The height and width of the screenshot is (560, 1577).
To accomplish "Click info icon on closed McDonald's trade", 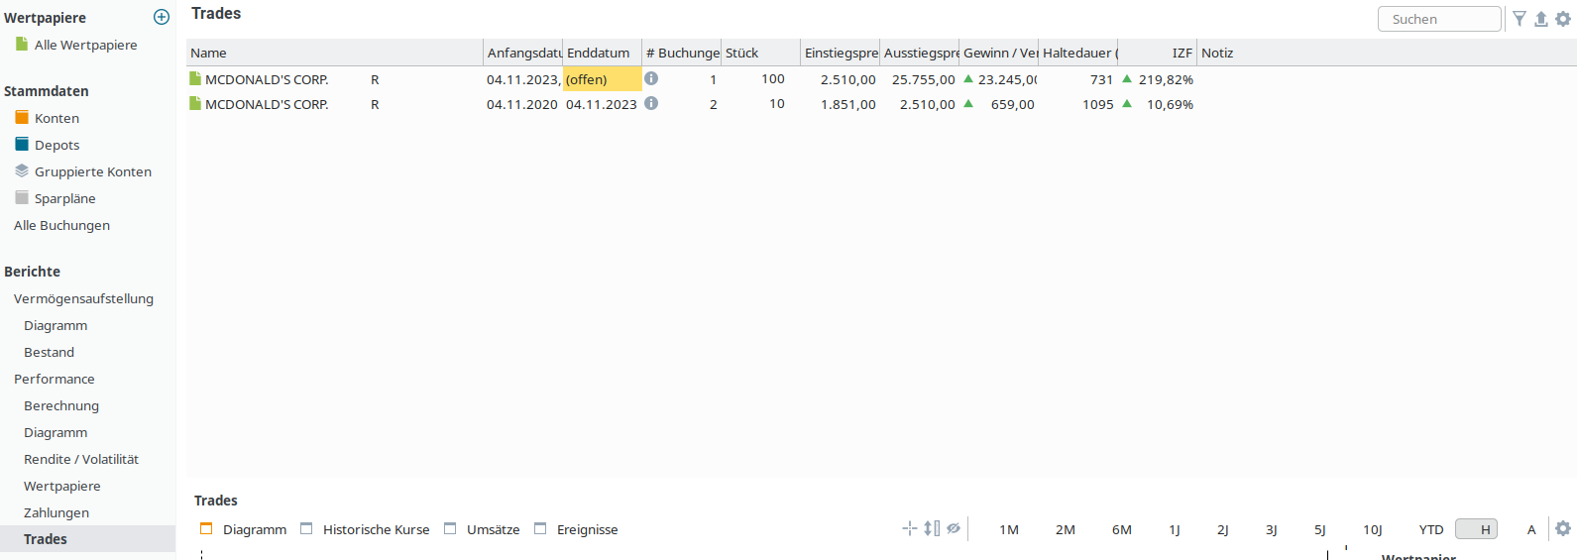I will [x=651, y=103].
